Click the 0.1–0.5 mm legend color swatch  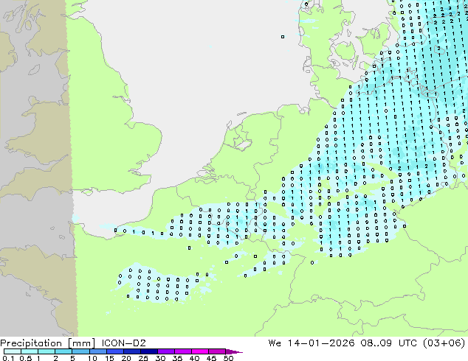pyautogui.click(x=13, y=351)
